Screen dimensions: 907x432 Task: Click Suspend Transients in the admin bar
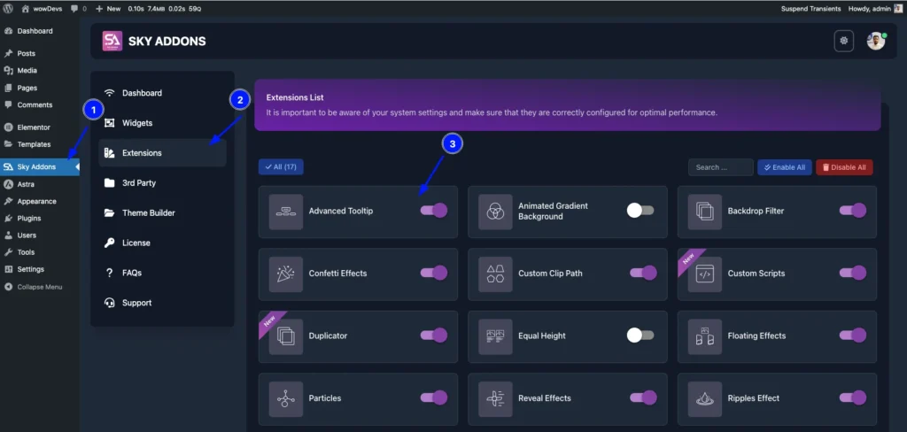click(811, 9)
